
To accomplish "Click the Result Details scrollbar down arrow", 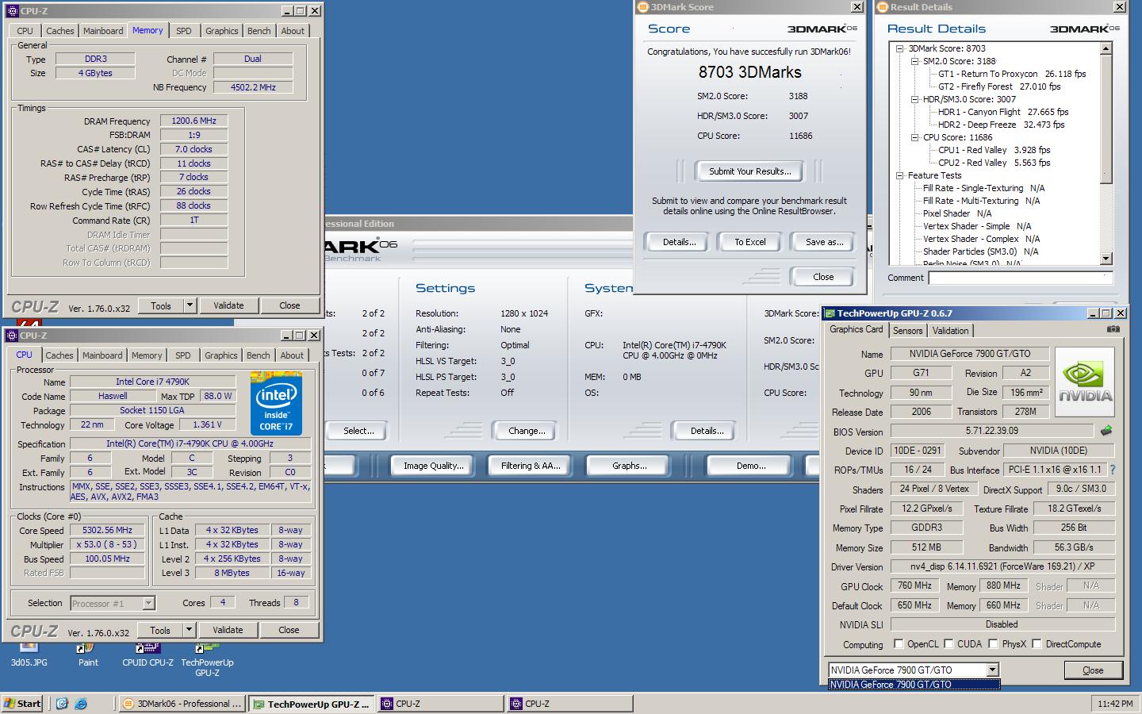I will tap(1106, 259).
